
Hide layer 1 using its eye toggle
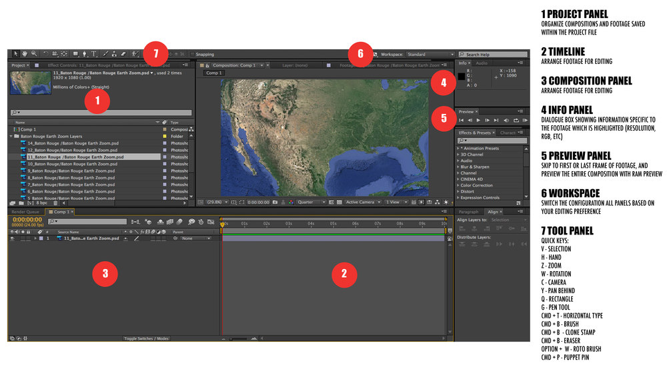point(13,238)
